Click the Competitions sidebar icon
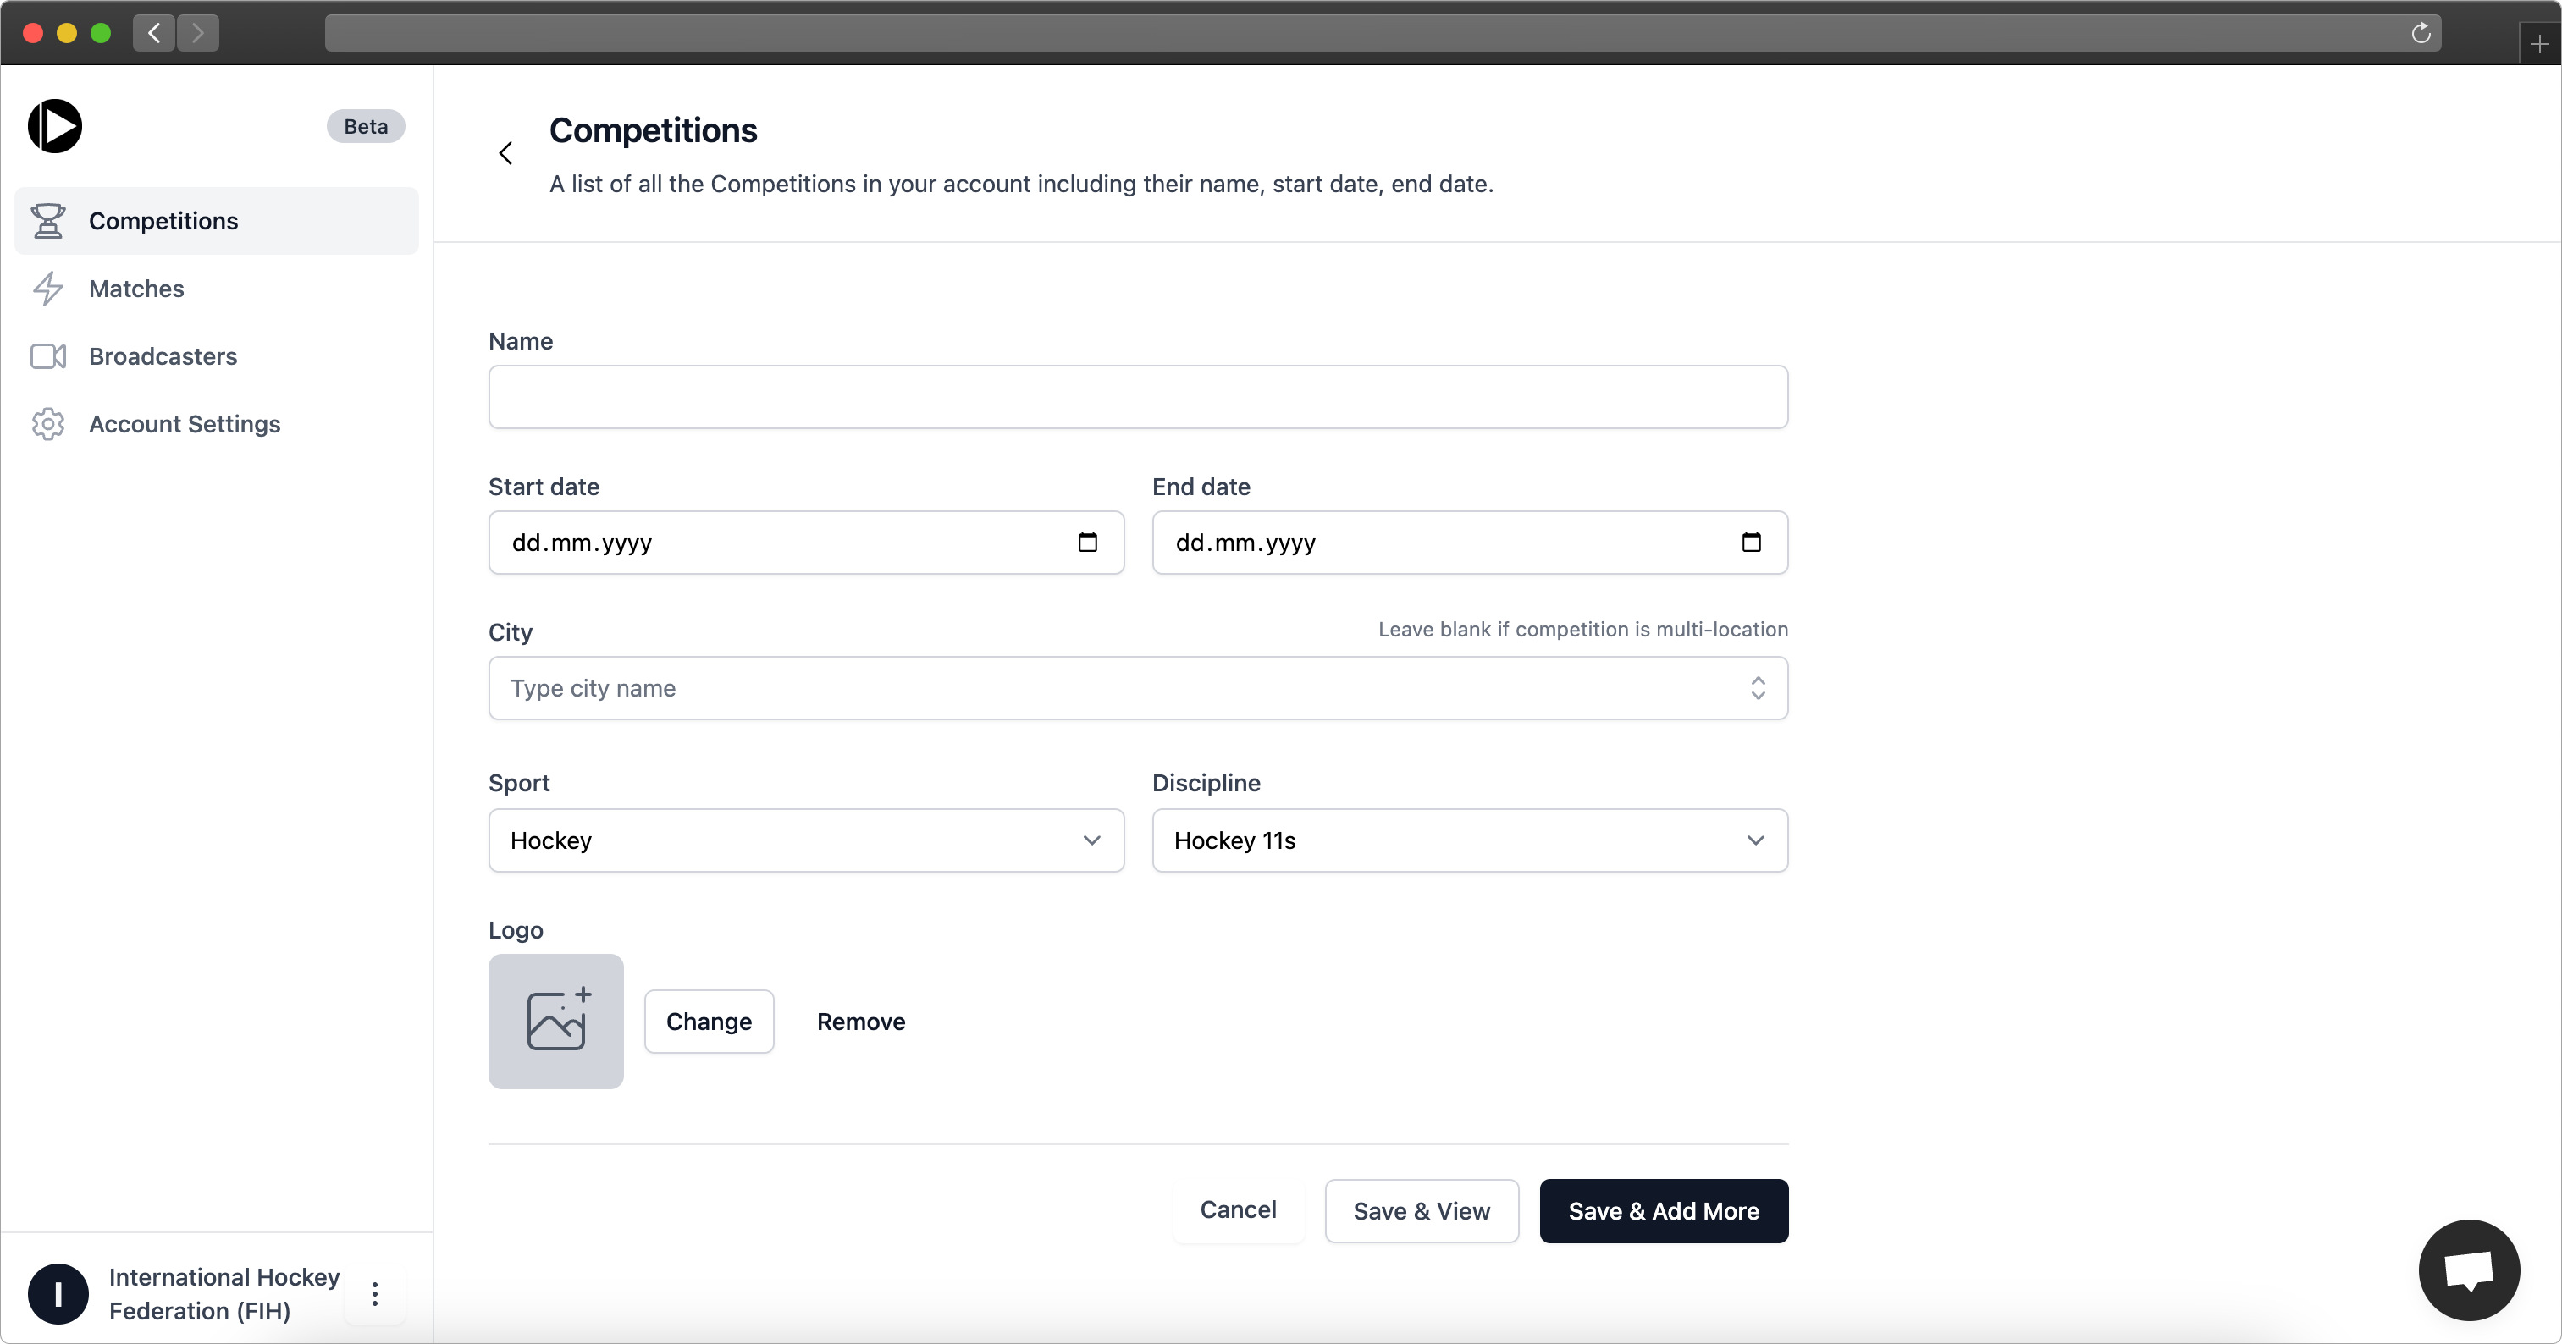The height and width of the screenshot is (1344, 2562). (49, 220)
